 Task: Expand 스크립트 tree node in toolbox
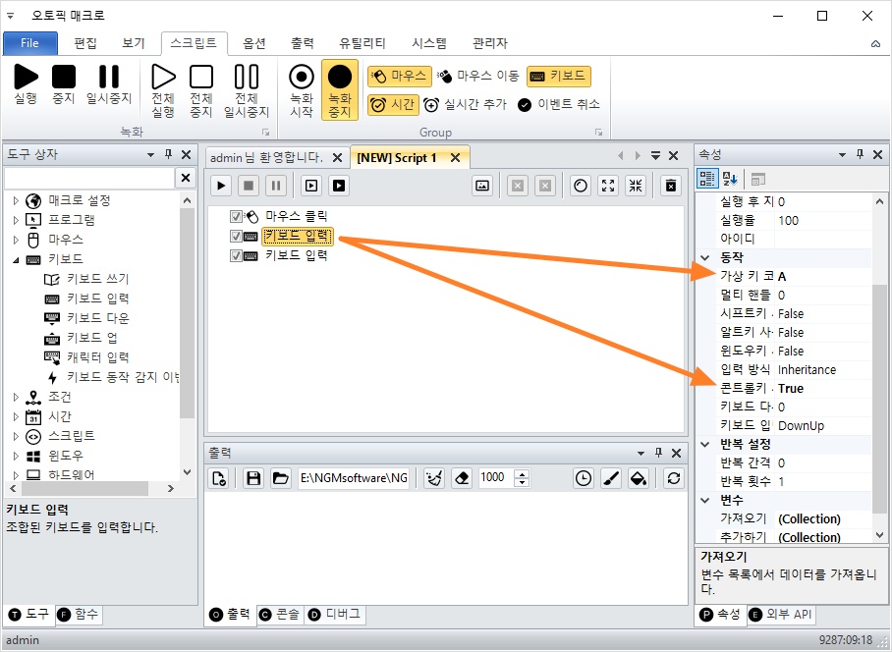[x=16, y=436]
